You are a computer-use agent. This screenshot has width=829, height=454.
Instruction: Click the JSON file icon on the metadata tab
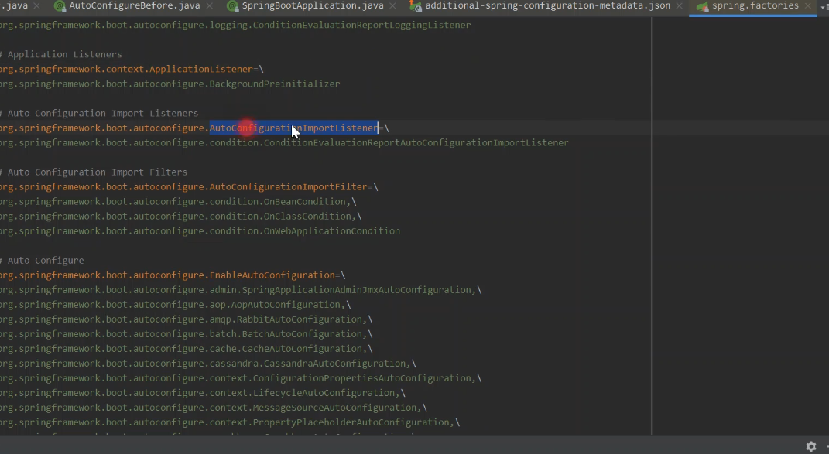(x=416, y=6)
